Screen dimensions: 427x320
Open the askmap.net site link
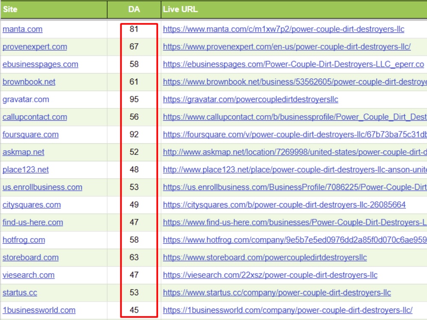point(23,152)
